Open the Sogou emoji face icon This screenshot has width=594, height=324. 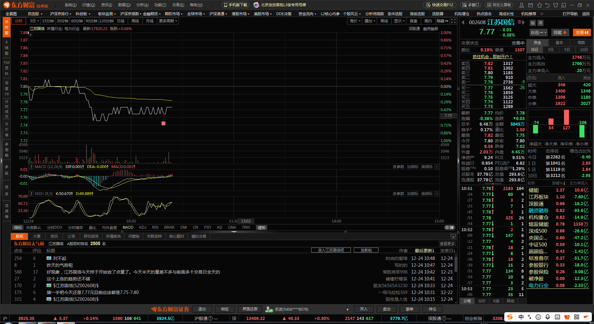click(538, 317)
